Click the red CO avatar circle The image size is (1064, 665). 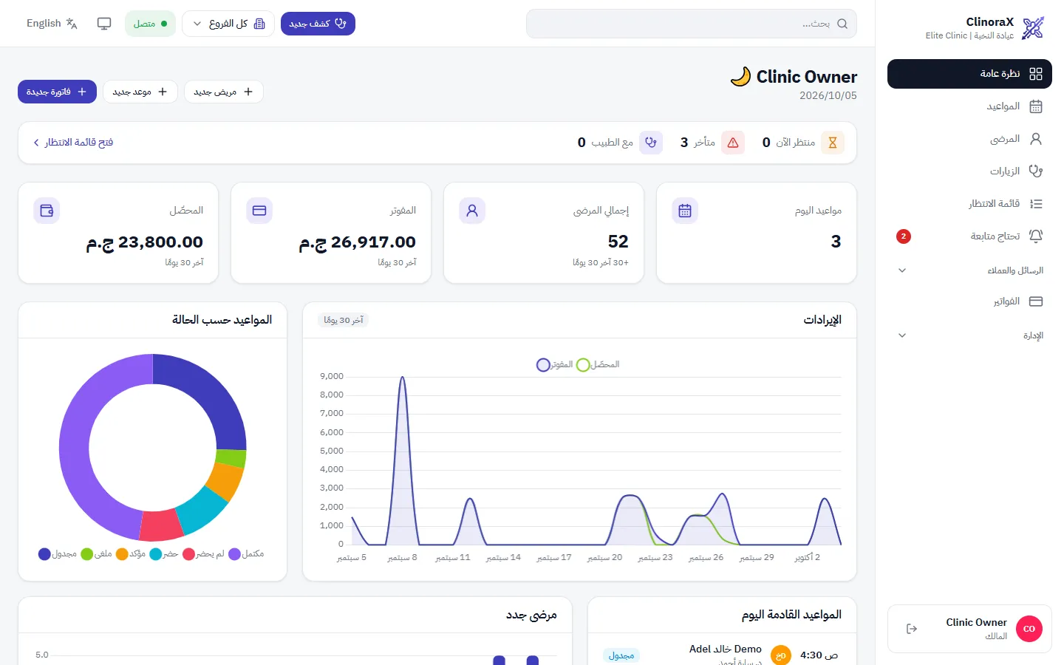[x=1029, y=629]
